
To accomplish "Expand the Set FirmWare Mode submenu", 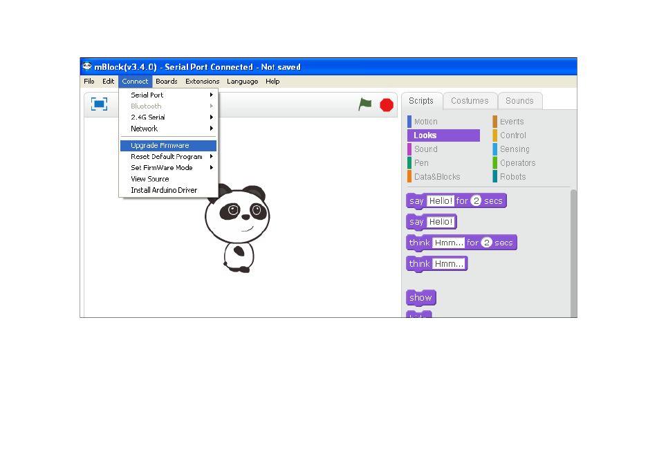I will tap(169, 167).
